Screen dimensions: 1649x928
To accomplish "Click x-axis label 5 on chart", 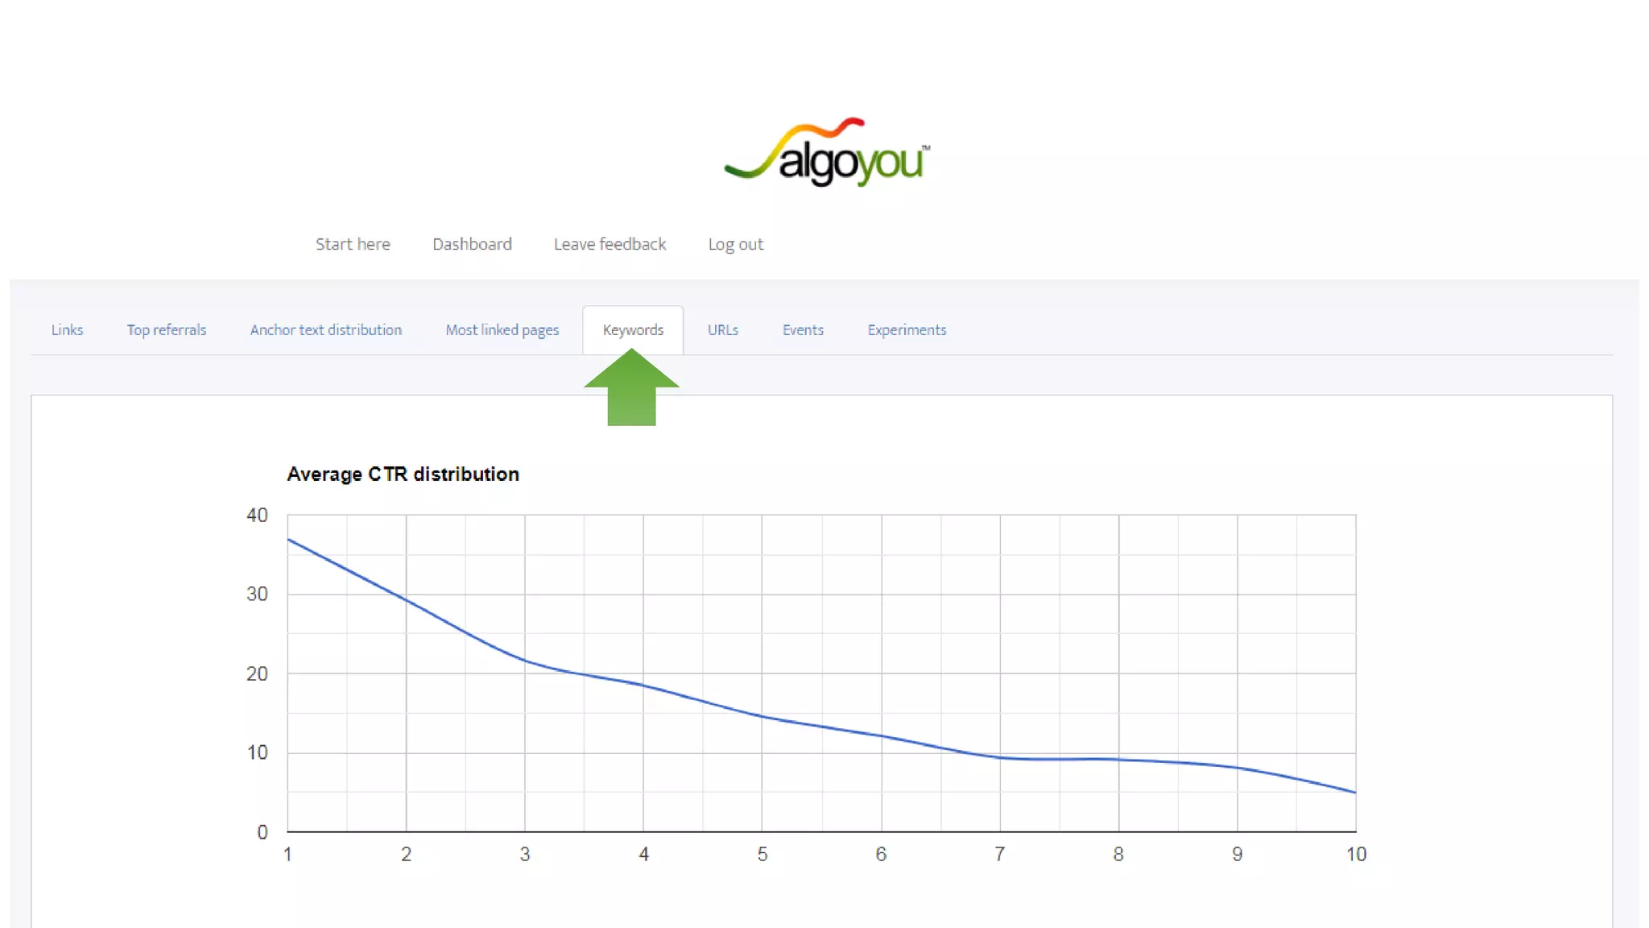I will 763,855.
